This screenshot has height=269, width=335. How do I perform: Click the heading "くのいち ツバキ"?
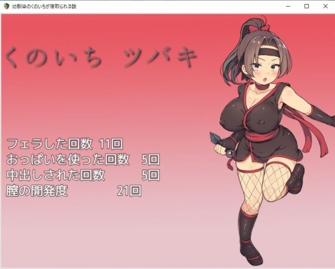pos(100,57)
